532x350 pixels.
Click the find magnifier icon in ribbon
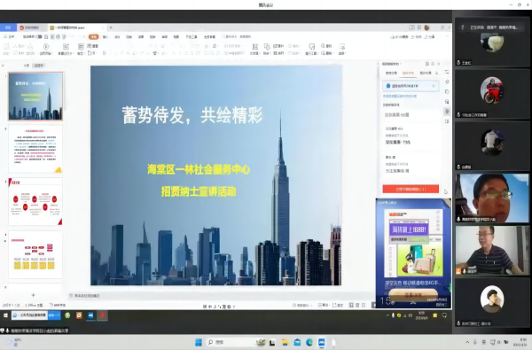click(x=324, y=46)
